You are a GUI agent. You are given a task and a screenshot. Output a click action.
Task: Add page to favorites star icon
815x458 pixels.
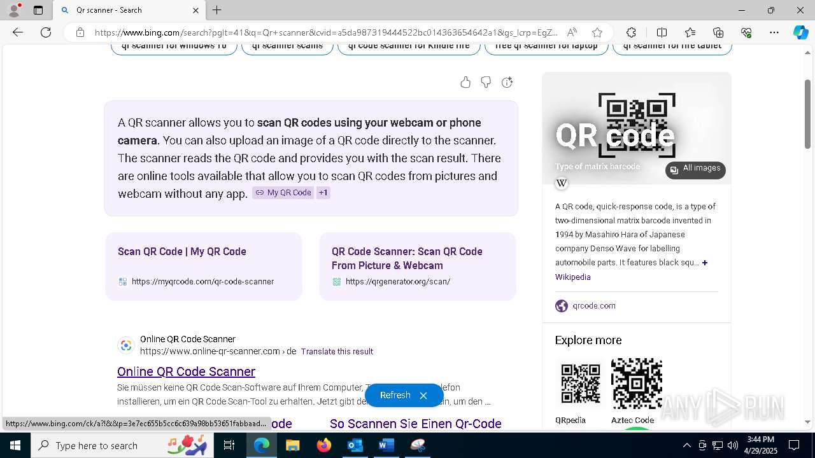[597, 32]
